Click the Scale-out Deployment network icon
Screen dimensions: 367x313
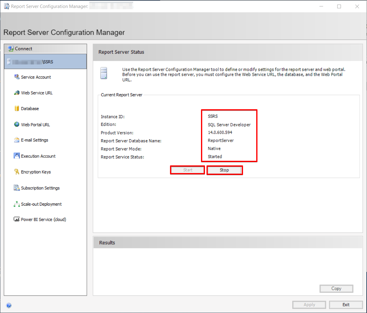(x=17, y=204)
